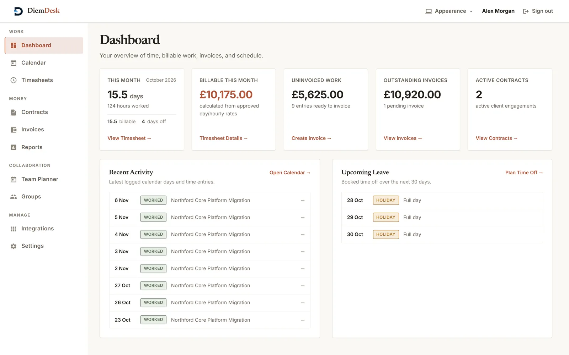The width and height of the screenshot is (569, 355).
Task: Click the £5,625.00 uninvoiced amount
Action: (318, 94)
